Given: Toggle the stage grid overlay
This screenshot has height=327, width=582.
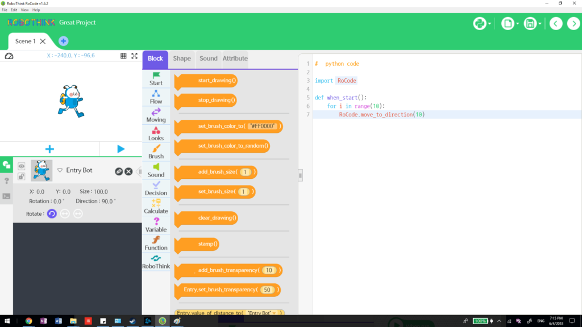Looking at the screenshot, I should (124, 56).
